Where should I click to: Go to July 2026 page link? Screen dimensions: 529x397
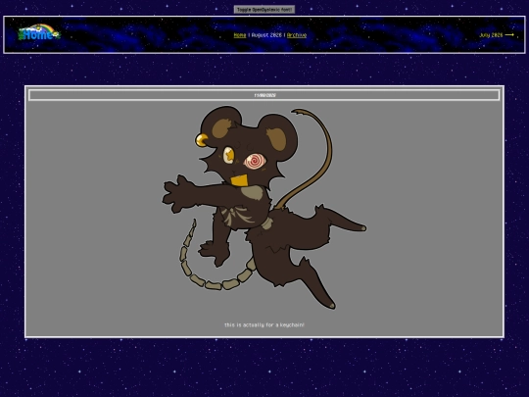click(x=497, y=34)
